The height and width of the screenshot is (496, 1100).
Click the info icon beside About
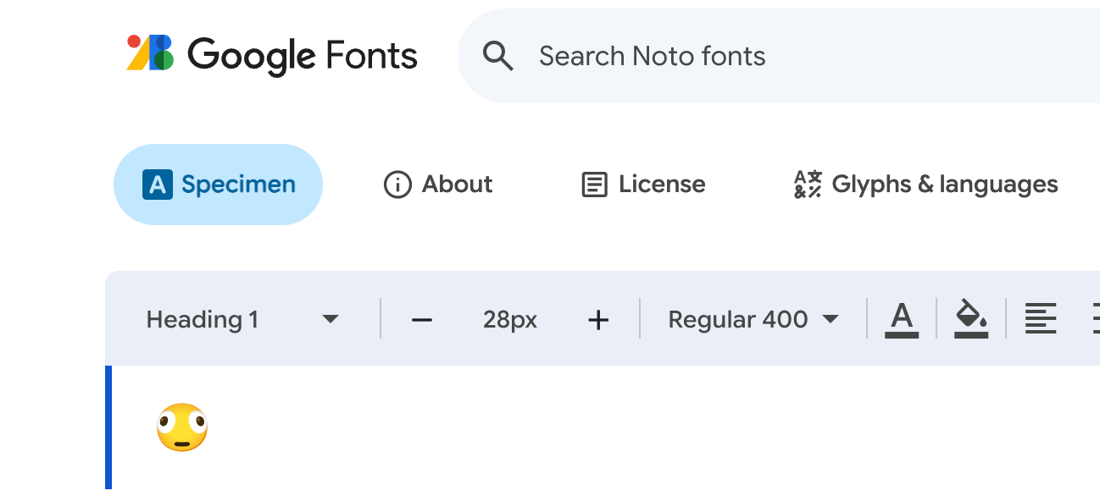tap(397, 185)
